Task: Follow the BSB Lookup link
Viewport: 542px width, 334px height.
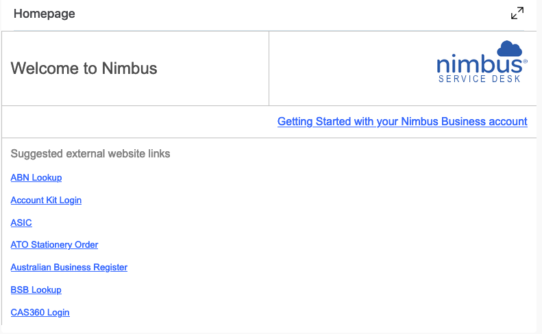Action: coord(36,290)
